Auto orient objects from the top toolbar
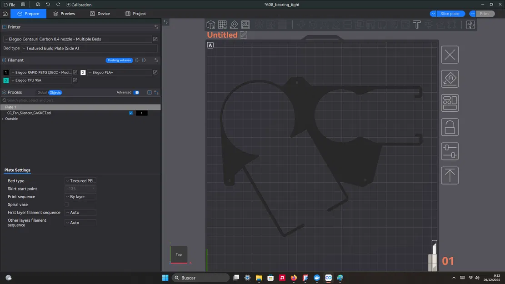 [x=234, y=25]
